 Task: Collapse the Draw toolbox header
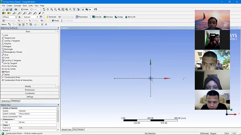[28, 31]
